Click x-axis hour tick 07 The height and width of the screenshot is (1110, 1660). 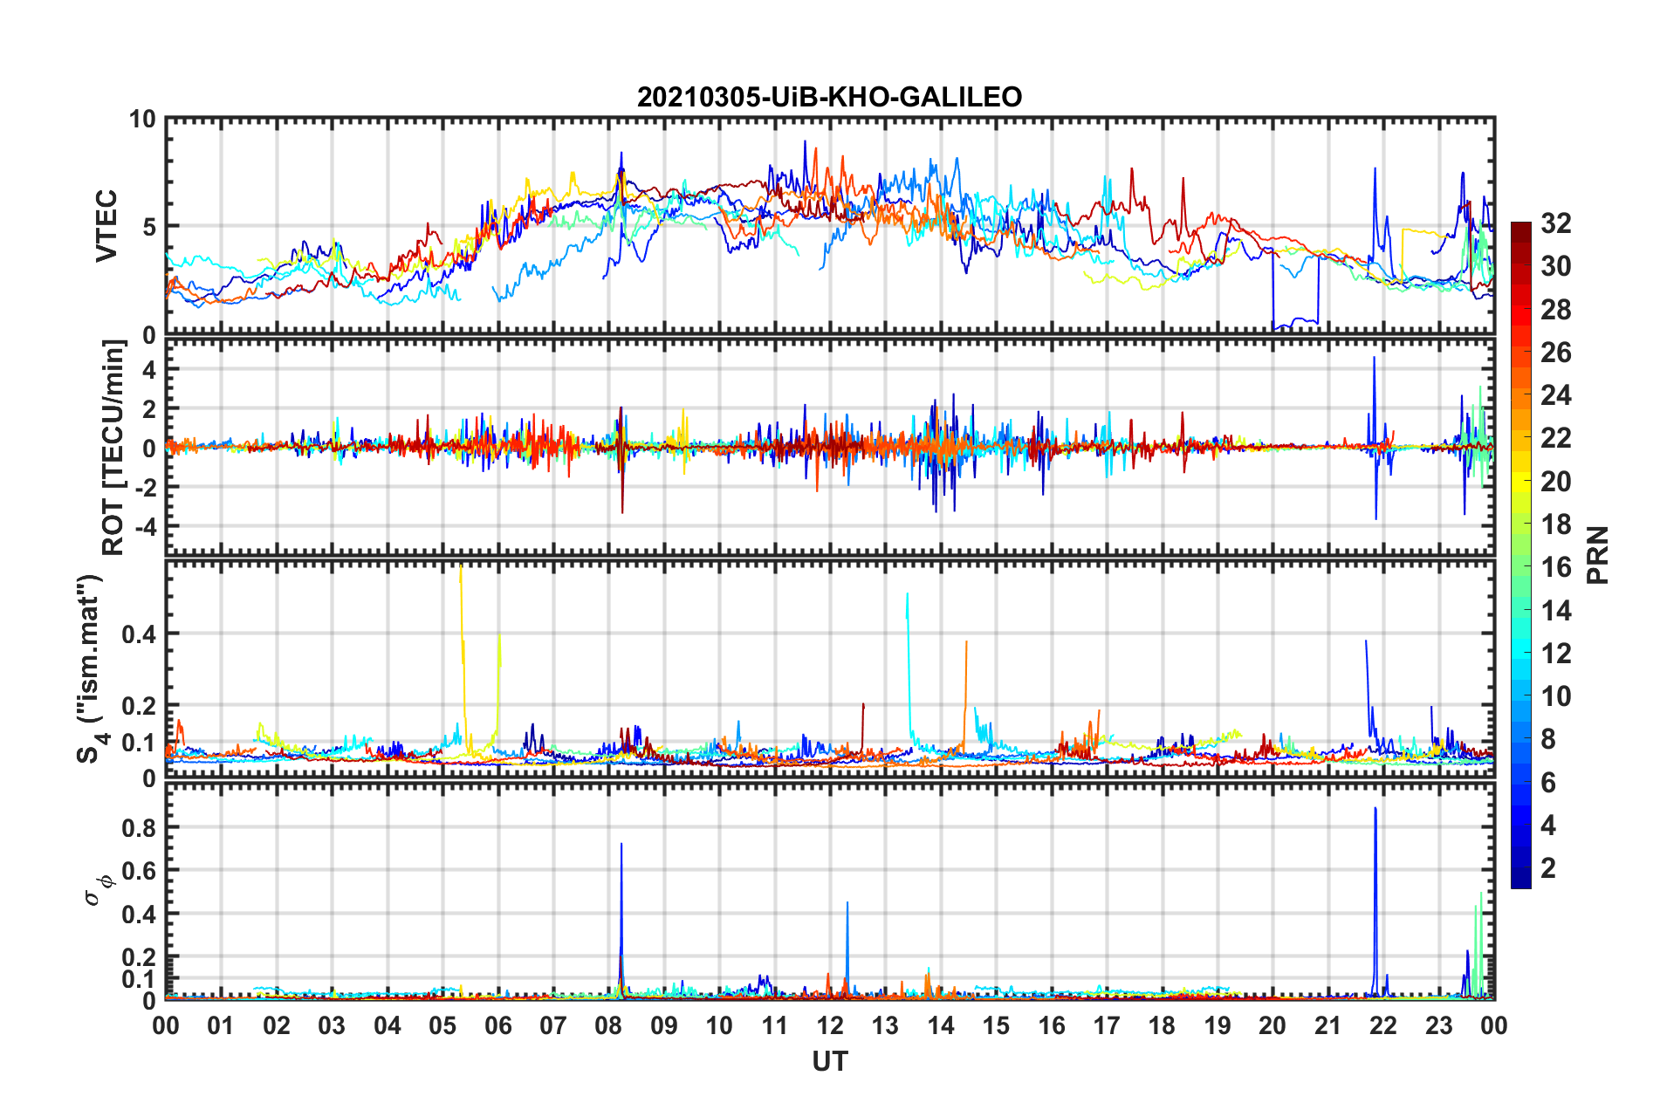(553, 1025)
